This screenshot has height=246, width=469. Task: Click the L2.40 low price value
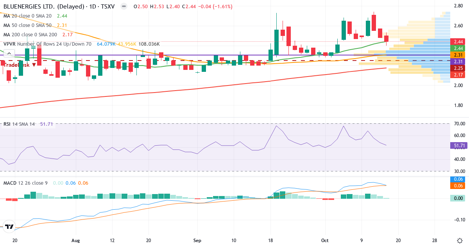click(x=173, y=7)
